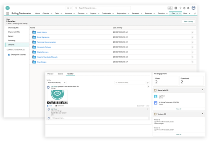Open the global actions plus icon

pyautogui.click(x=176, y=8)
